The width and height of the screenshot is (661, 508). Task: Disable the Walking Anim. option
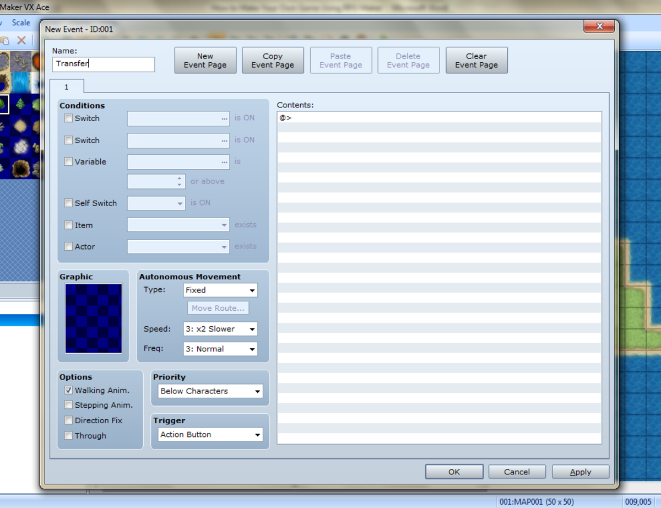(68, 390)
